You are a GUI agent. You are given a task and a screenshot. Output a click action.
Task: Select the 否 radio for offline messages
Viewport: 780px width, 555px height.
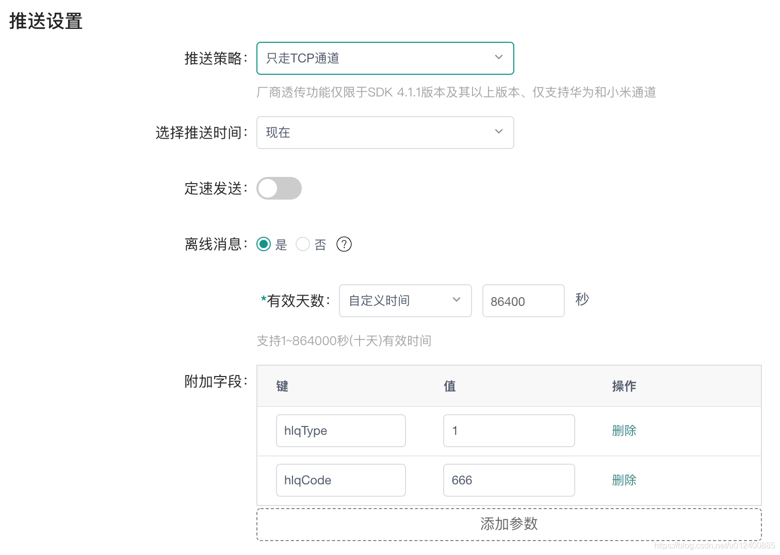(303, 244)
